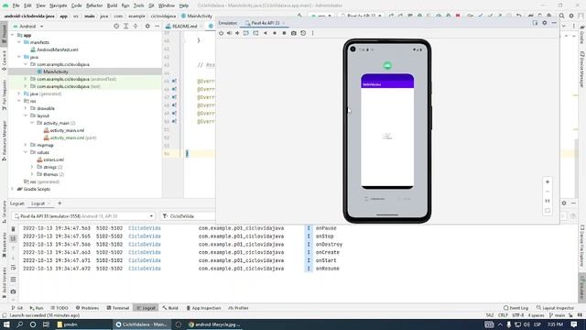Click the Windows taskbar search icon

click(19, 324)
